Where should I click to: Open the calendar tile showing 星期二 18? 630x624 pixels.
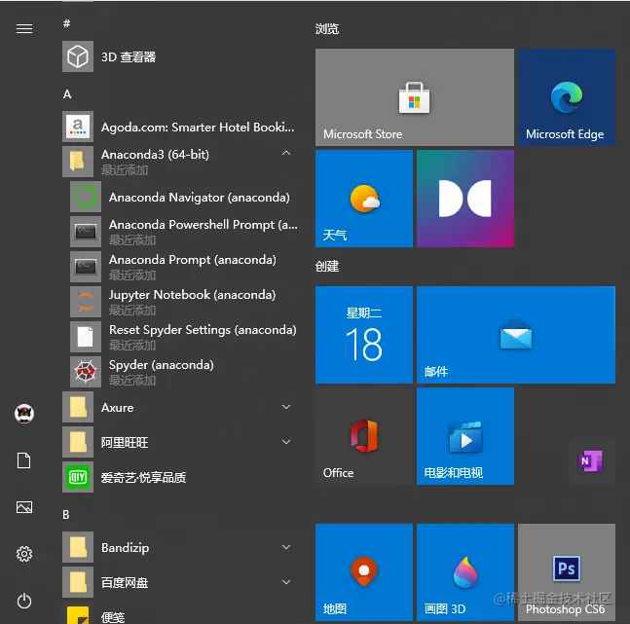tap(364, 335)
